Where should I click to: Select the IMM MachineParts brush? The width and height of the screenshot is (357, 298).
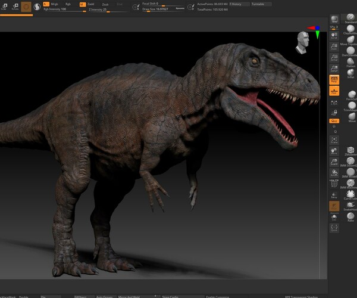tap(350, 184)
